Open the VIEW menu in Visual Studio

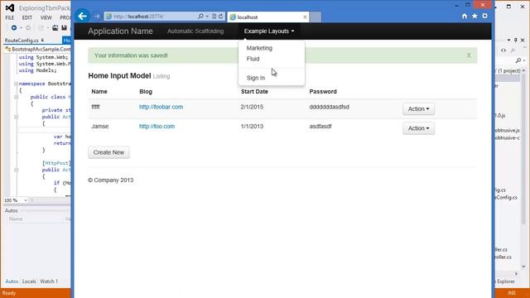pyautogui.click(x=46, y=17)
